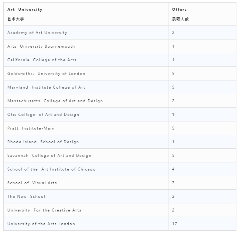The image size is (239, 234).
Task: Click the offers value 17
Action: point(175,224)
